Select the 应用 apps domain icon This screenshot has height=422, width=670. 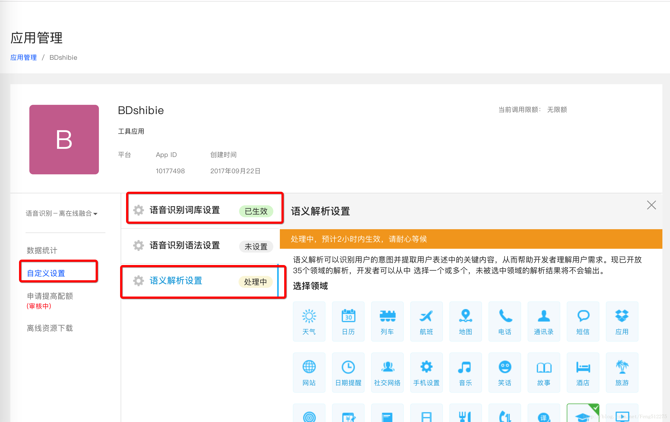coord(622,321)
